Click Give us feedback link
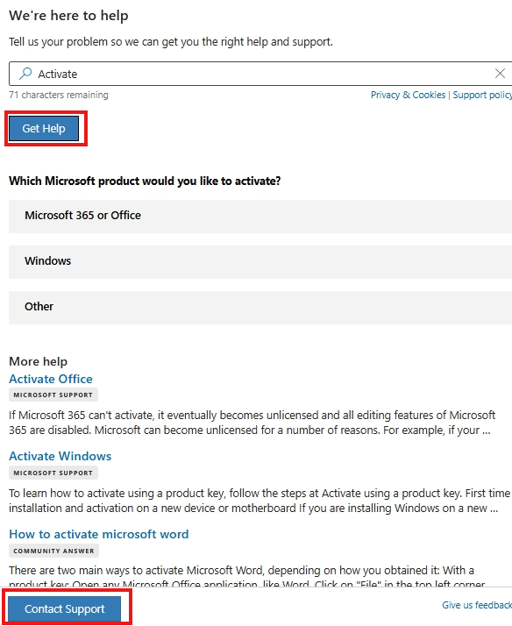512x626 pixels. pyautogui.click(x=477, y=605)
